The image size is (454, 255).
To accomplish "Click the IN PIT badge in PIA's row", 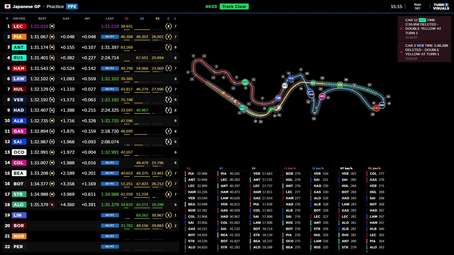I will tap(110, 37).
